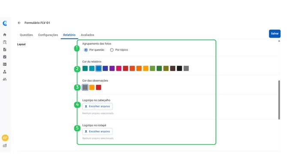Image resolution: width=287 pixels, height=161 pixels.
Task: Click the Layout section label
Action: pos(21,44)
